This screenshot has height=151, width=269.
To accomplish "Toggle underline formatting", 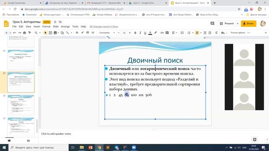I will 145,33.
